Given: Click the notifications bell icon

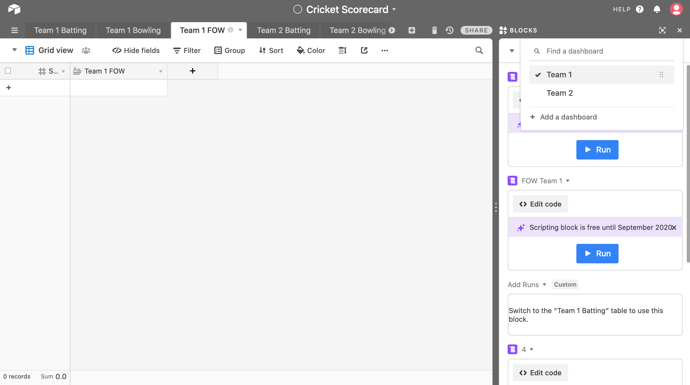Looking at the screenshot, I should click(657, 9).
